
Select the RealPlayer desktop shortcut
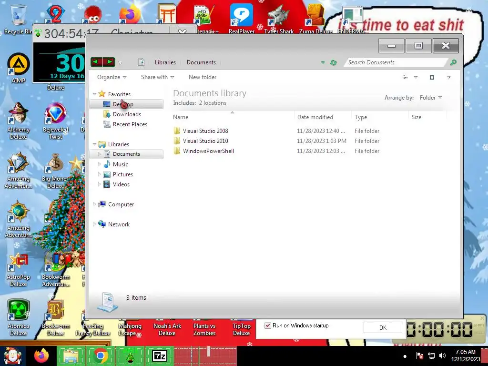click(242, 19)
